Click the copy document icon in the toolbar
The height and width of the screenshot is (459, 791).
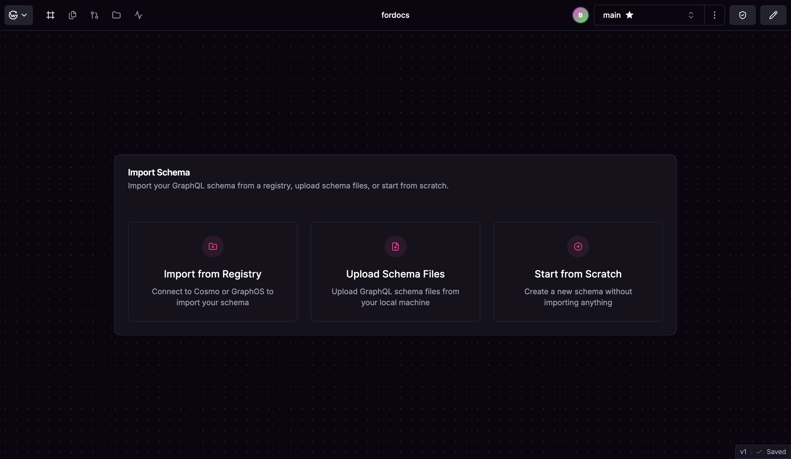(x=72, y=15)
